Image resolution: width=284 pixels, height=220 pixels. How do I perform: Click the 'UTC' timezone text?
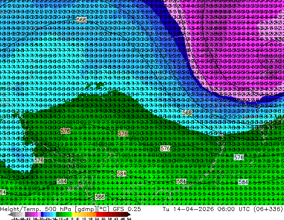(x=245, y=209)
